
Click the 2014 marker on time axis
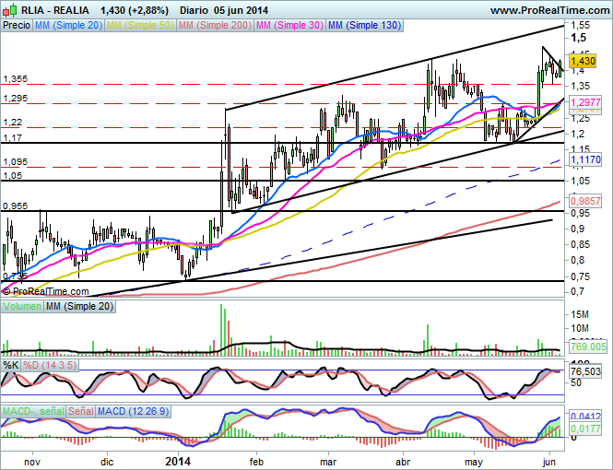179,460
